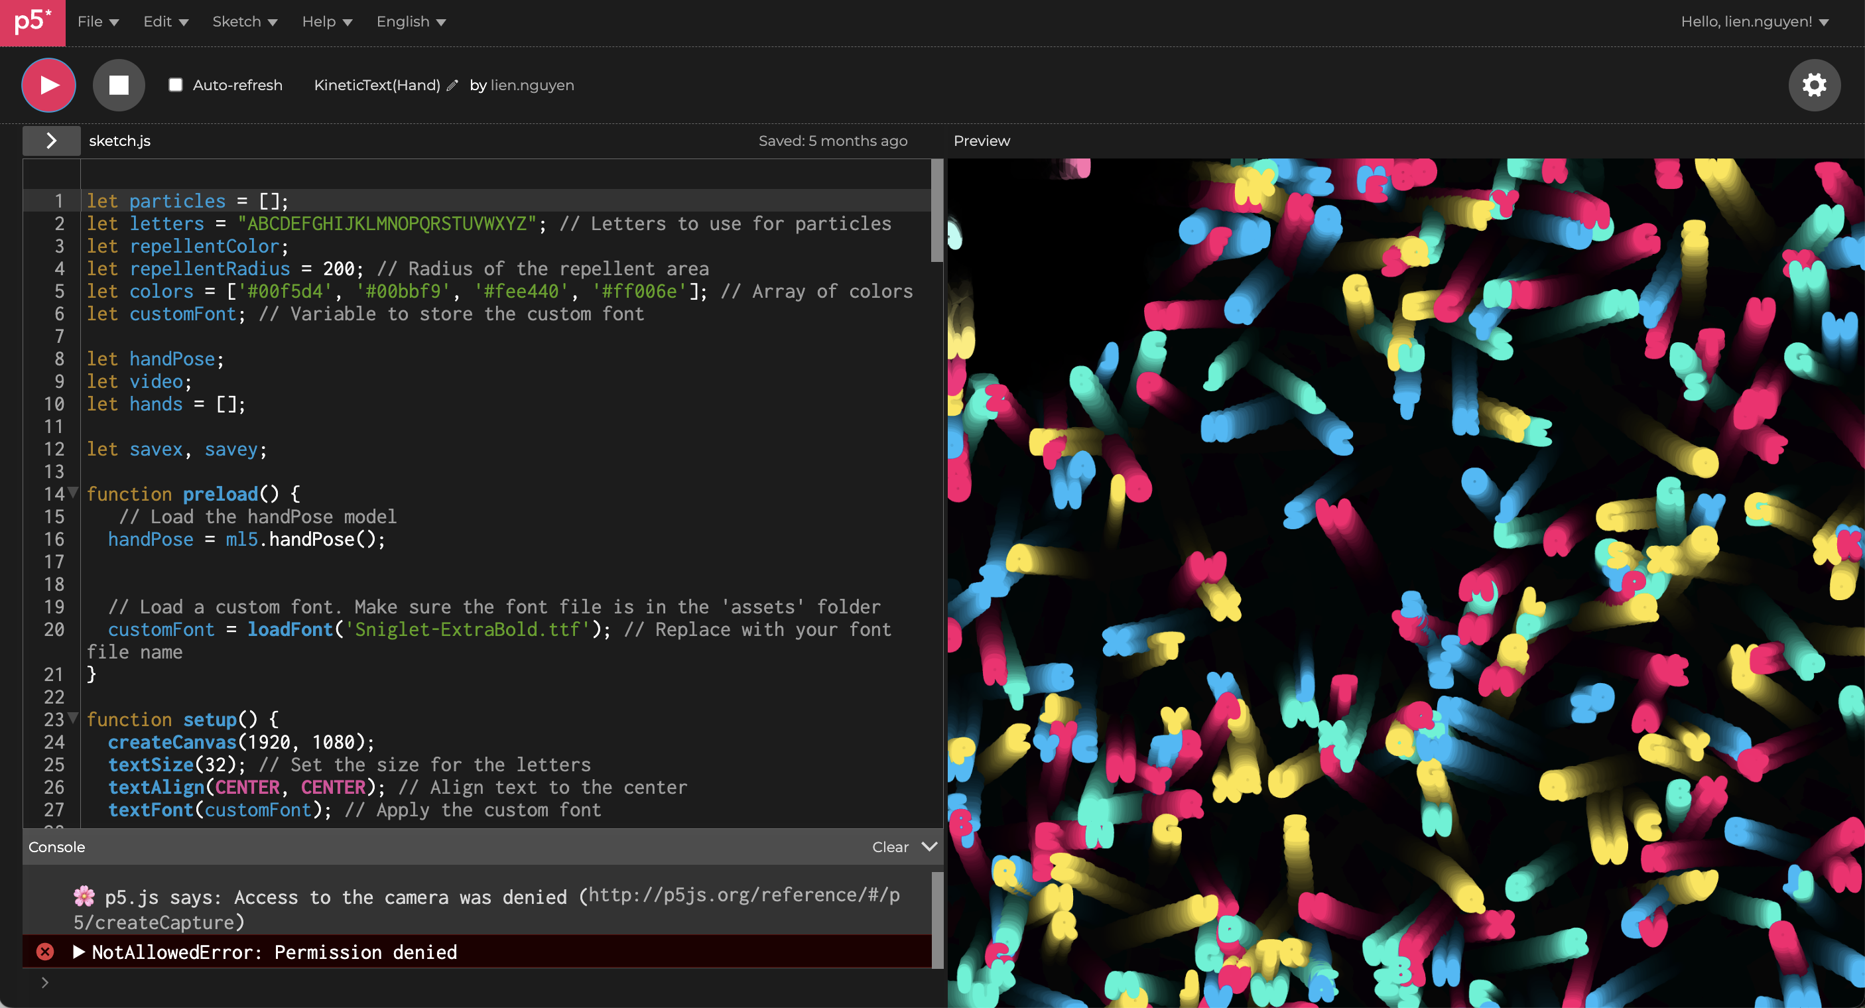The width and height of the screenshot is (1865, 1008).
Task: Open the Hello, lien.nguyen account dropdown
Action: [1755, 22]
